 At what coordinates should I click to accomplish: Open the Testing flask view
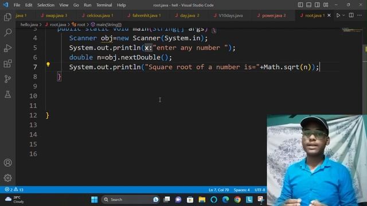[x=7, y=94]
